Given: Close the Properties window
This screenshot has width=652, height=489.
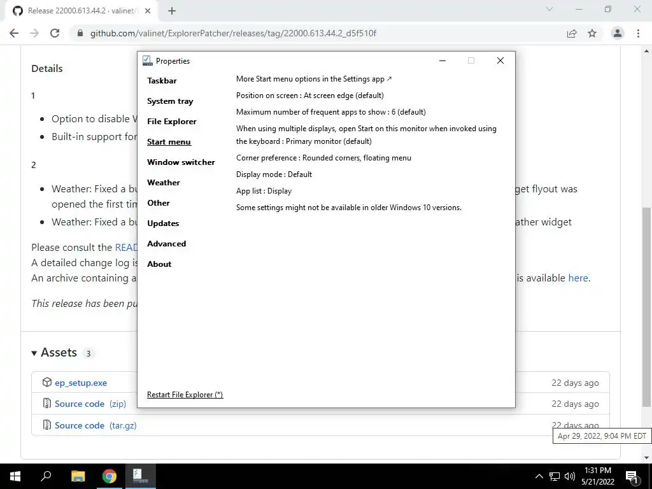Looking at the screenshot, I should 500,60.
